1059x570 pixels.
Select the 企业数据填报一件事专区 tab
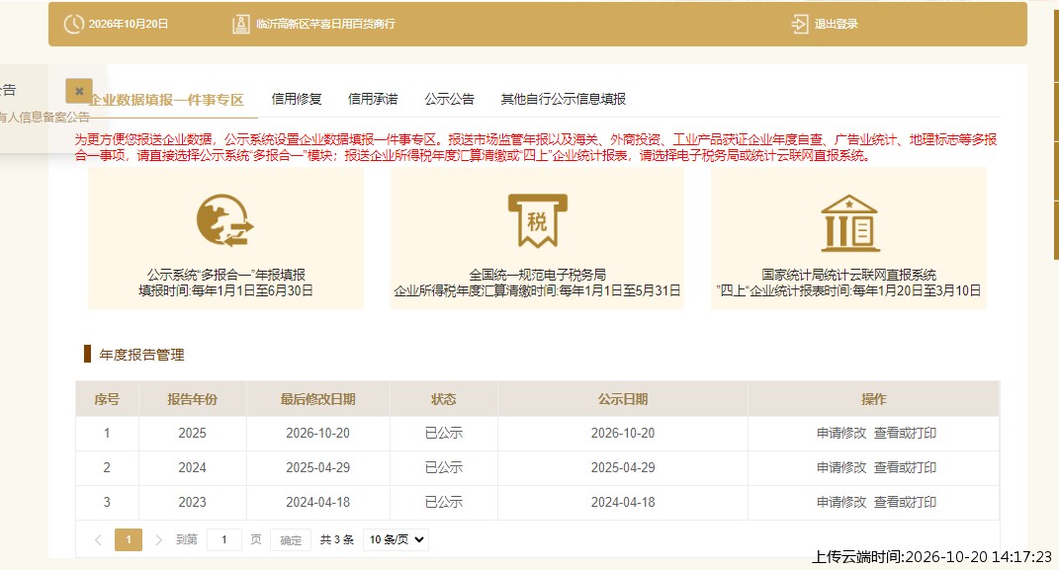pyautogui.click(x=167, y=100)
